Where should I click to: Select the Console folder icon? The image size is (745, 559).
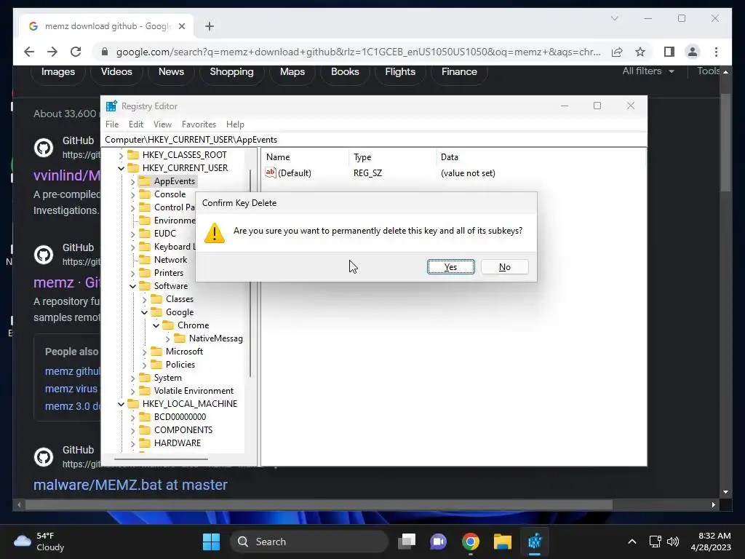point(145,194)
